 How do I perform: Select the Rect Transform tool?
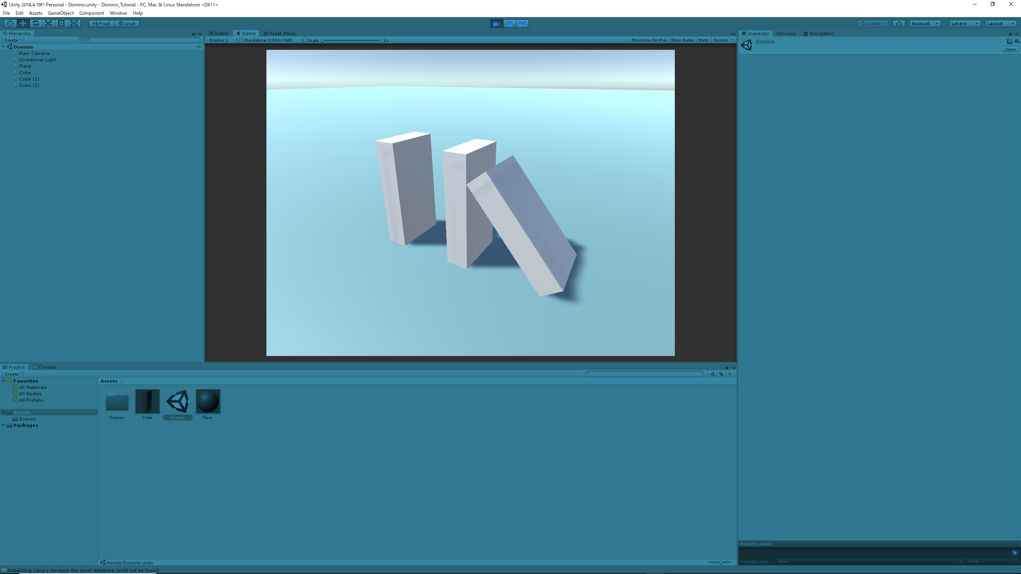click(x=61, y=24)
